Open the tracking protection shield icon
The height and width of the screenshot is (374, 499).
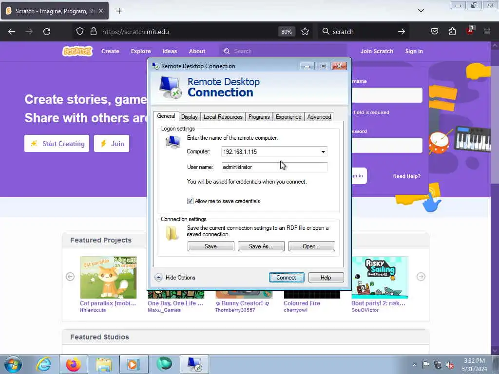(80, 32)
